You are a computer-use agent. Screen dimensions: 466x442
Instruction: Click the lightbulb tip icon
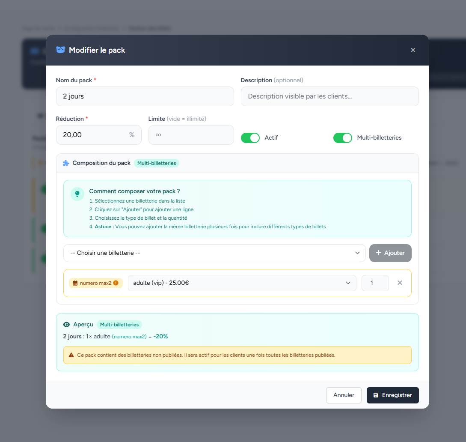click(77, 194)
